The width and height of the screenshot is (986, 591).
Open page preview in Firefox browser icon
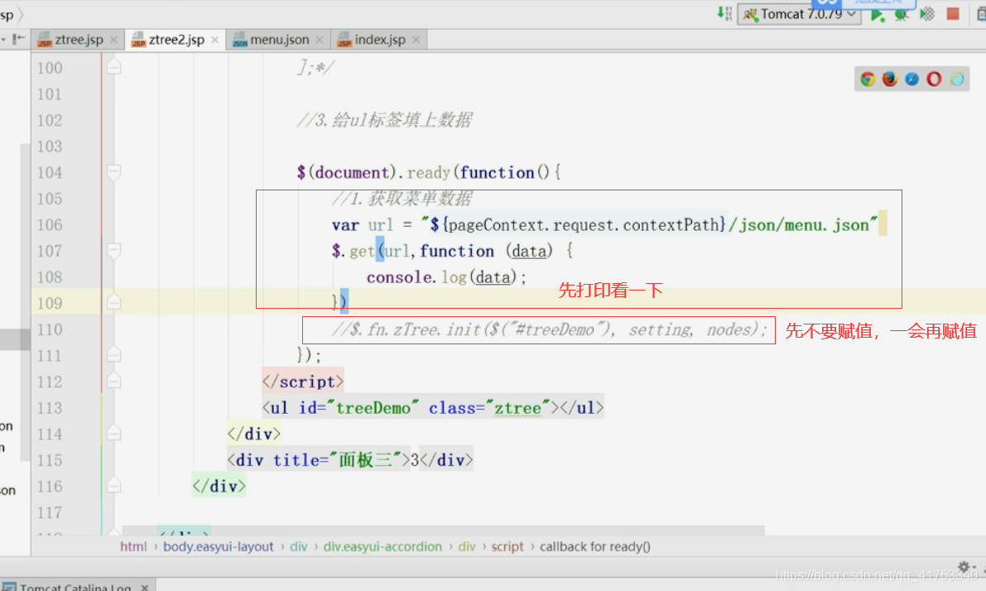coord(890,79)
